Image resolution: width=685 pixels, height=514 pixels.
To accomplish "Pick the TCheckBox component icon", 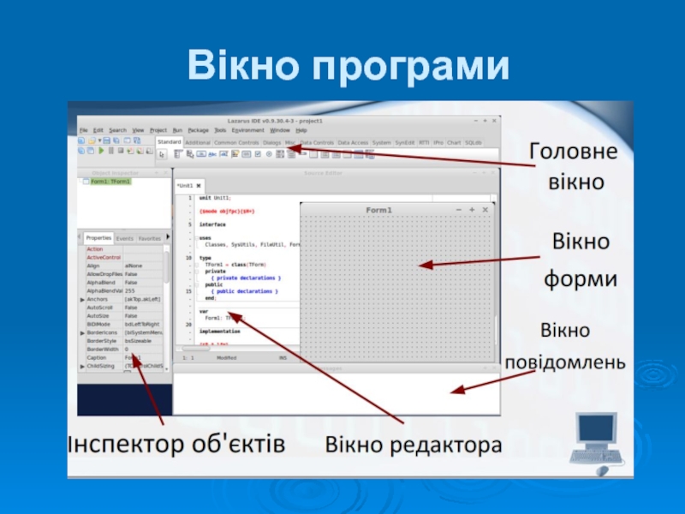I will [x=258, y=154].
